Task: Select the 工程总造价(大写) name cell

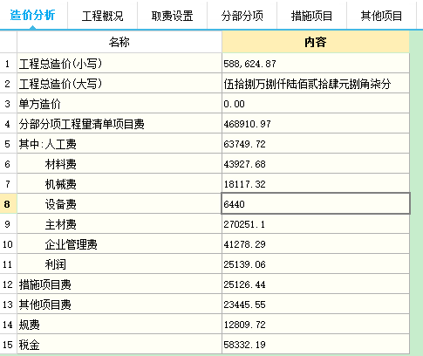Action: point(119,84)
